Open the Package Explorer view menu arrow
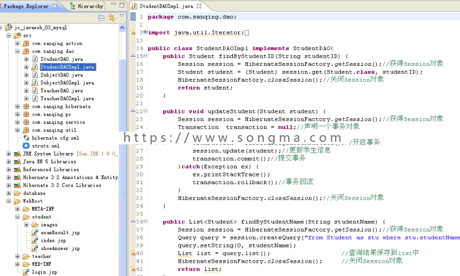This screenshot has width=460, height=276. [122, 16]
